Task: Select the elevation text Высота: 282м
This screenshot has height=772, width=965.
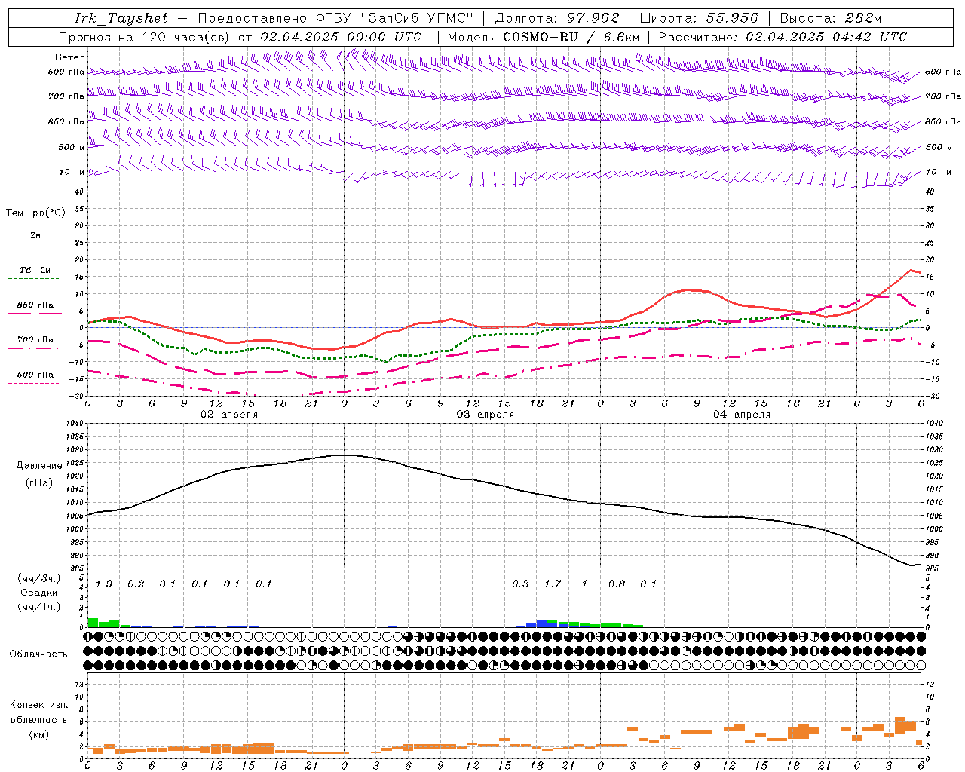Action: pos(831,18)
